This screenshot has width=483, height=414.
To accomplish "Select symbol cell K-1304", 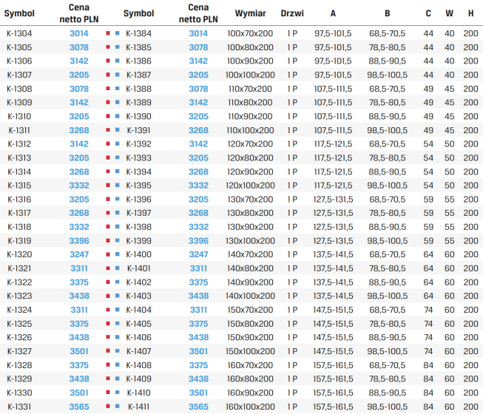I will pos(19,33).
